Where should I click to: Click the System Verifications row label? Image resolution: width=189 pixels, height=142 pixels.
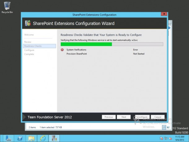(x=76, y=50)
